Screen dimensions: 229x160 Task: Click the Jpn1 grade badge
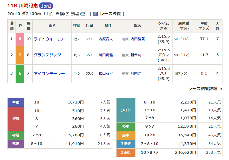[x=46, y=6]
